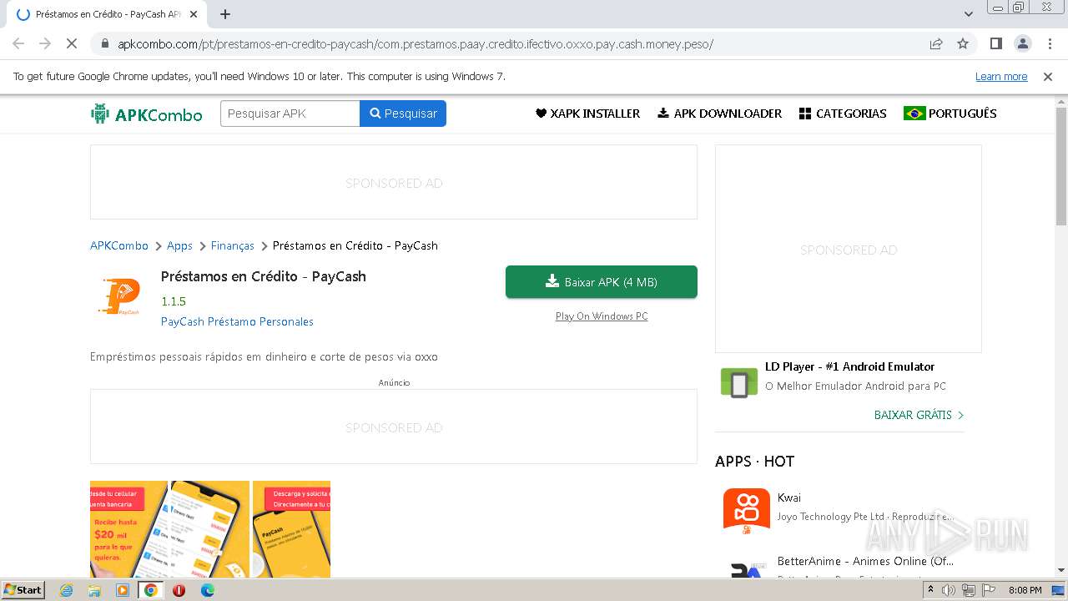The image size is (1068, 601).
Task: Change language via PORTUGUÊS selector
Action: pyautogui.click(x=950, y=114)
